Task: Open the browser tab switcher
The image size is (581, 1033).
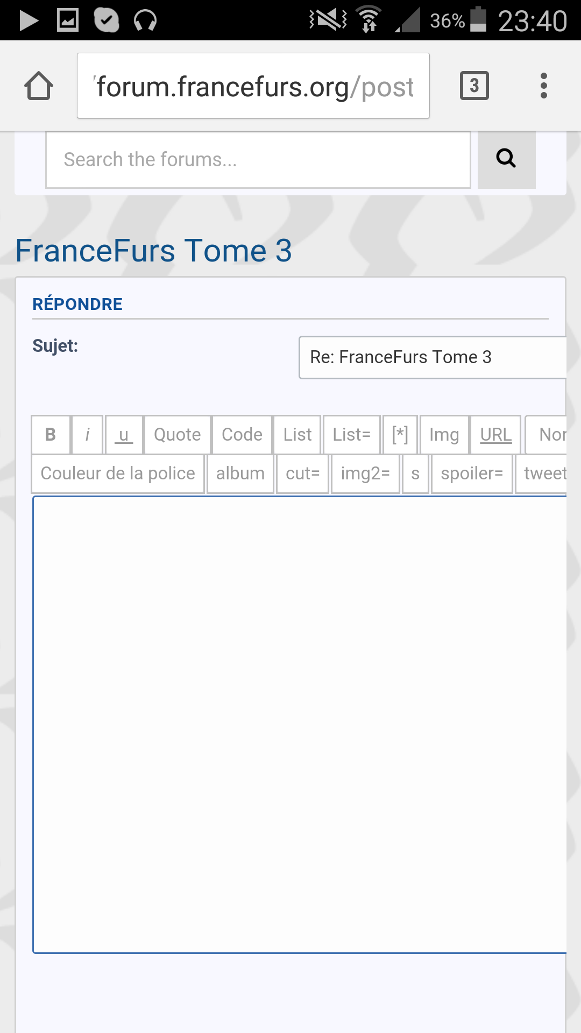Action: [474, 86]
